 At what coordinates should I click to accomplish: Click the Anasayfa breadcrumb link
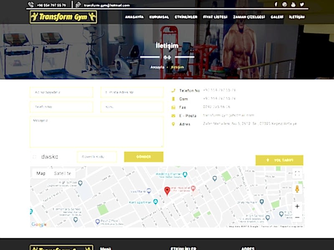[x=157, y=67]
